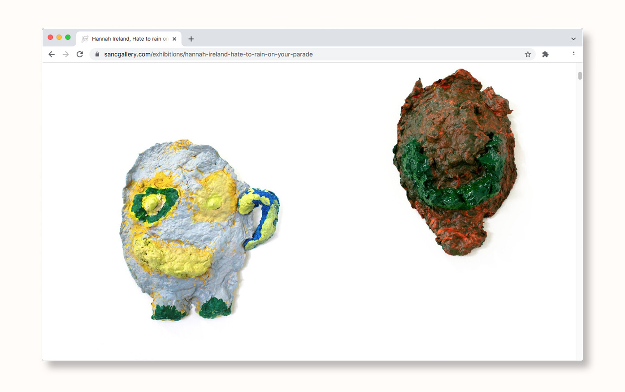The width and height of the screenshot is (625, 392).
Task: Open the Extensions puzzle icon
Action: pos(545,54)
